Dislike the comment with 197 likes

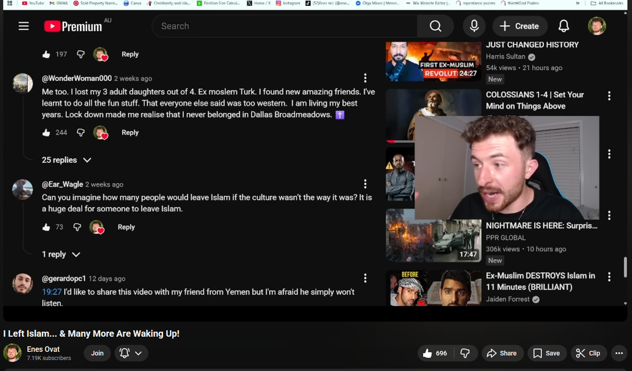[x=81, y=54]
